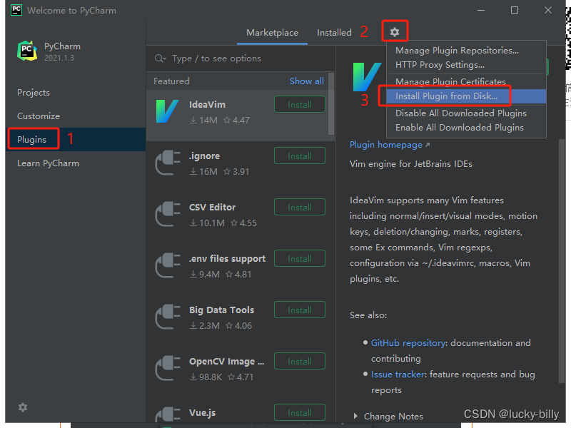
Task: Install the IdeaVim plugin
Action: point(300,104)
